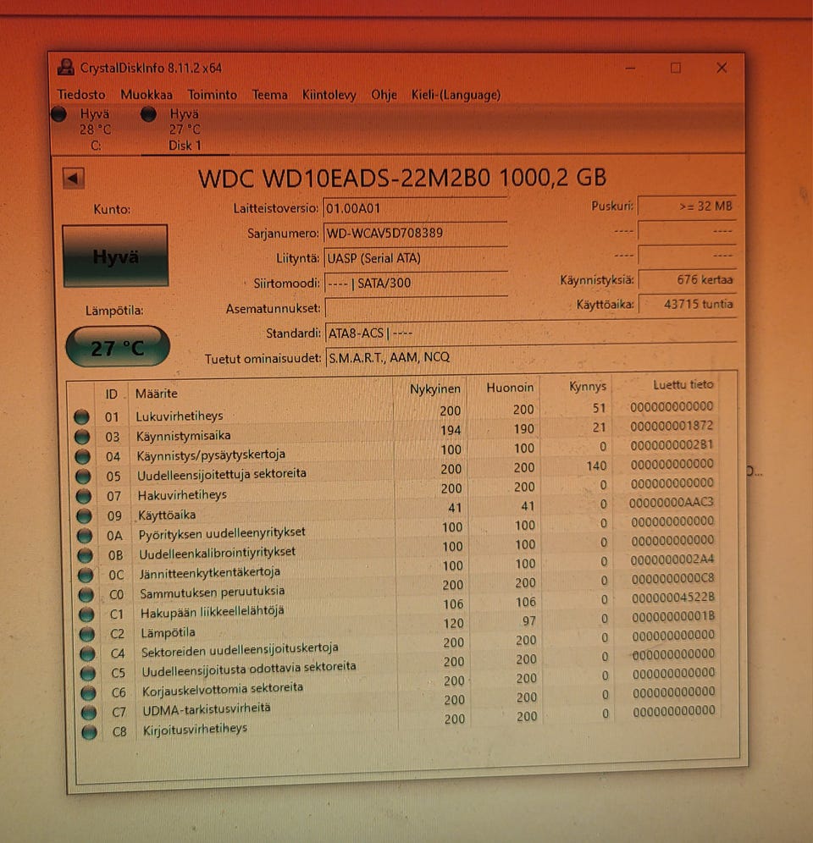Image resolution: width=813 pixels, height=843 pixels.
Task: Open the Tiedosto menu
Action: pos(81,95)
